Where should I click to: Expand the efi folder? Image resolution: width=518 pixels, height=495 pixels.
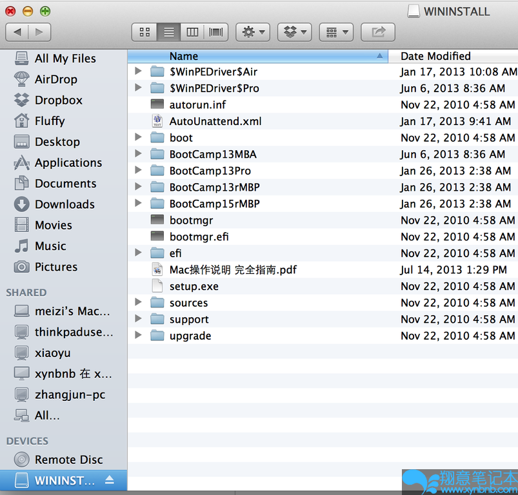point(139,253)
